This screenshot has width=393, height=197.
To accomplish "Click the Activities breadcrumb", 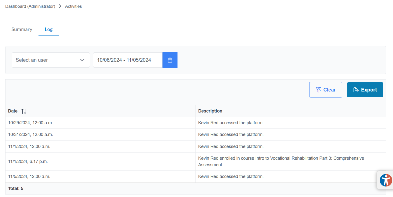I will (73, 6).
